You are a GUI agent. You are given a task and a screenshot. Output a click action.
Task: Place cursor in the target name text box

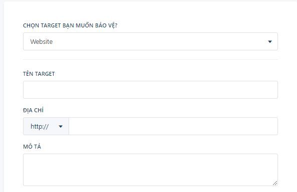pyautogui.click(x=150, y=90)
